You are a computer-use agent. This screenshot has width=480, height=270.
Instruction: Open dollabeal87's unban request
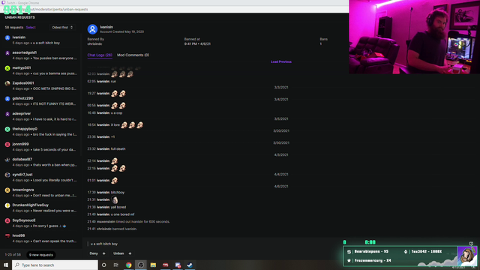point(40,162)
